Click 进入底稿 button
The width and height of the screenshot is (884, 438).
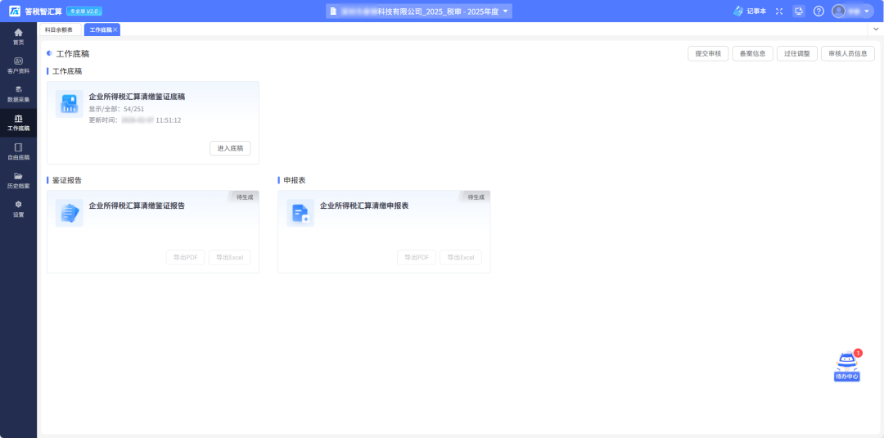tap(230, 148)
